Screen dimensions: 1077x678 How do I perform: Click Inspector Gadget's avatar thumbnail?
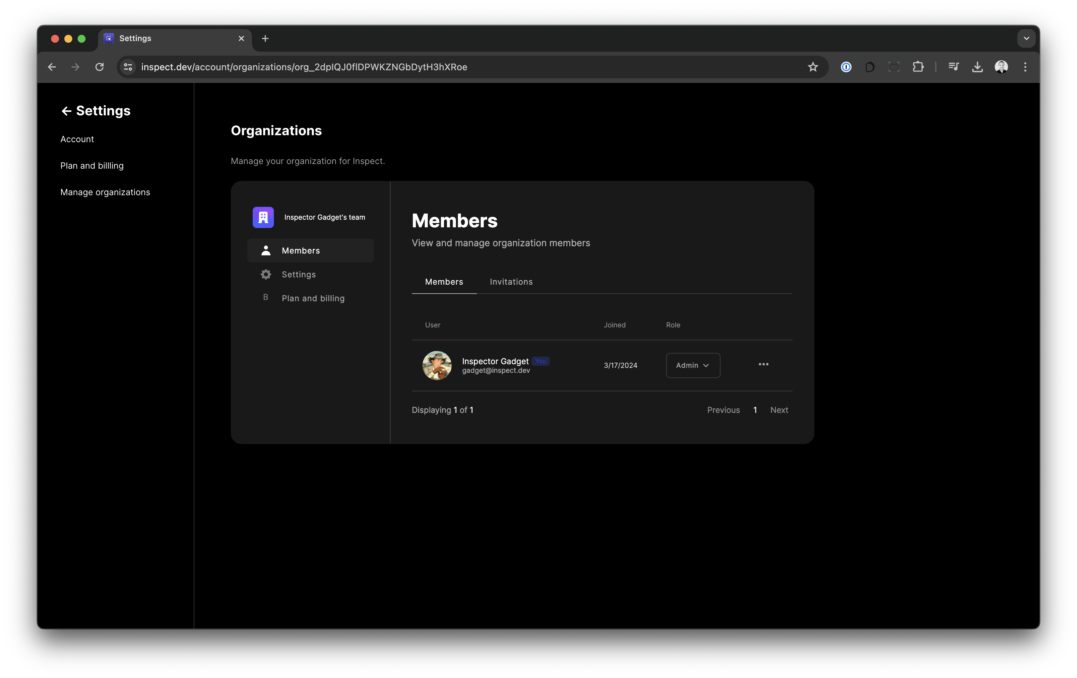437,366
